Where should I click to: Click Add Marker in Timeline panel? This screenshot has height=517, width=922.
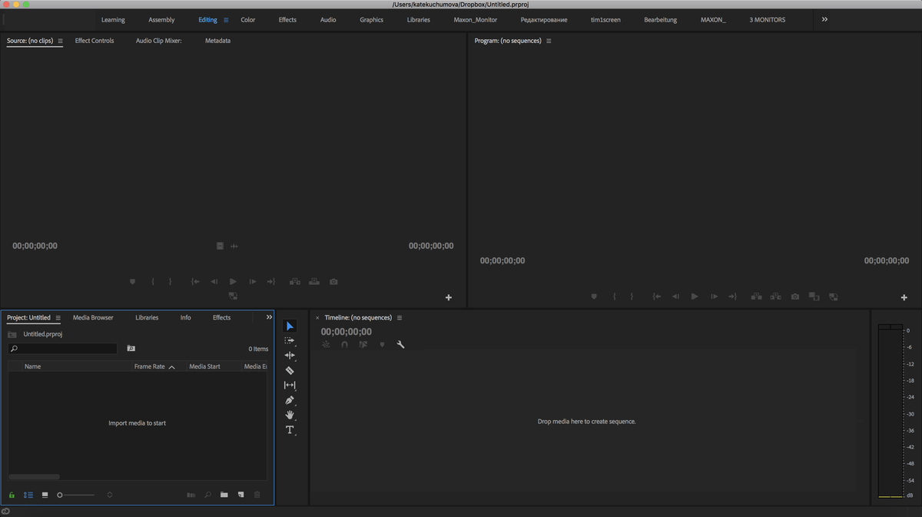point(382,345)
